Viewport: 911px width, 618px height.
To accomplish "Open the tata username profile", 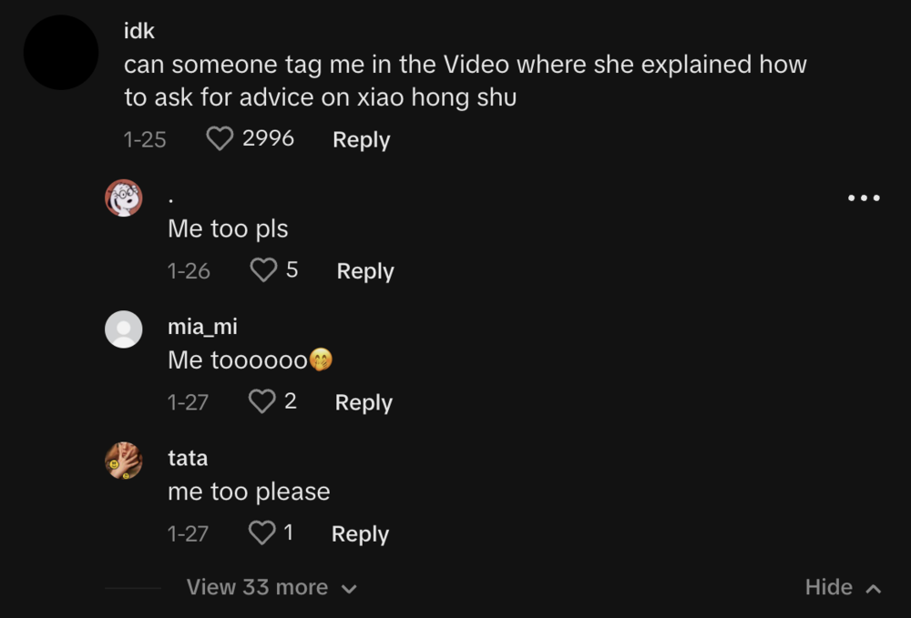I will 188,458.
